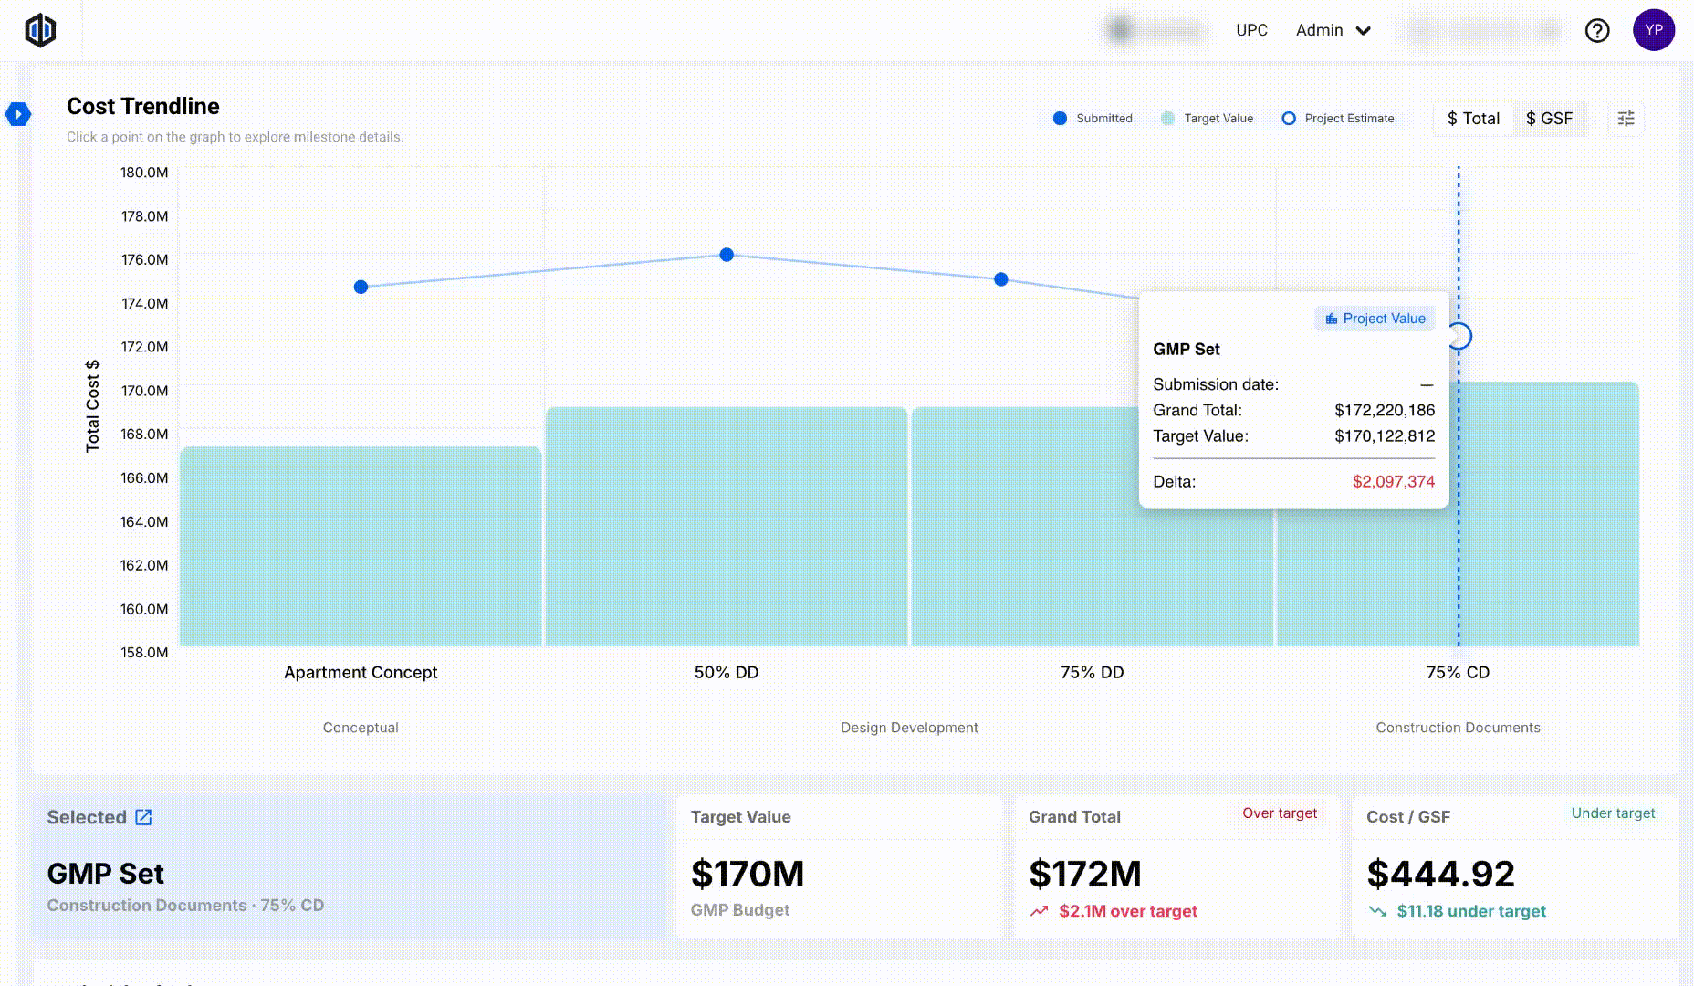Click the Apartment Concept target value bar
1694x986 pixels.
[x=361, y=546]
